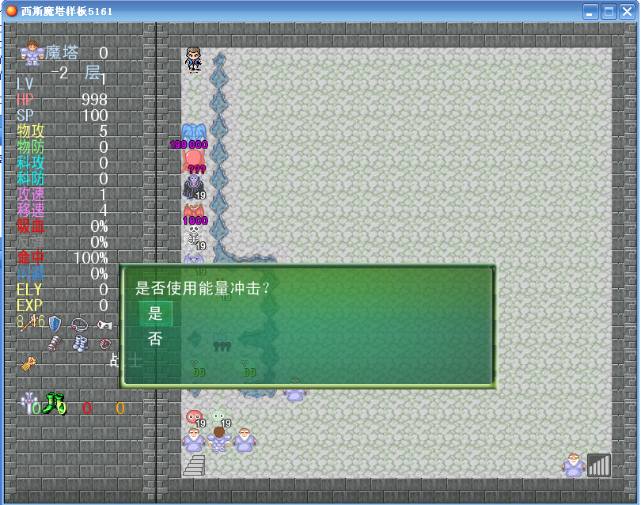Click the 攻速 stat label
The height and width of the screenshot is (505, 641).
[31, 194]
